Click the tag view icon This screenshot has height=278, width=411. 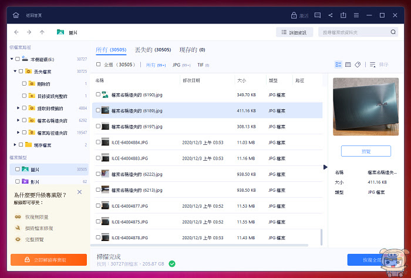pyautogui.click(x=358, y=65)
